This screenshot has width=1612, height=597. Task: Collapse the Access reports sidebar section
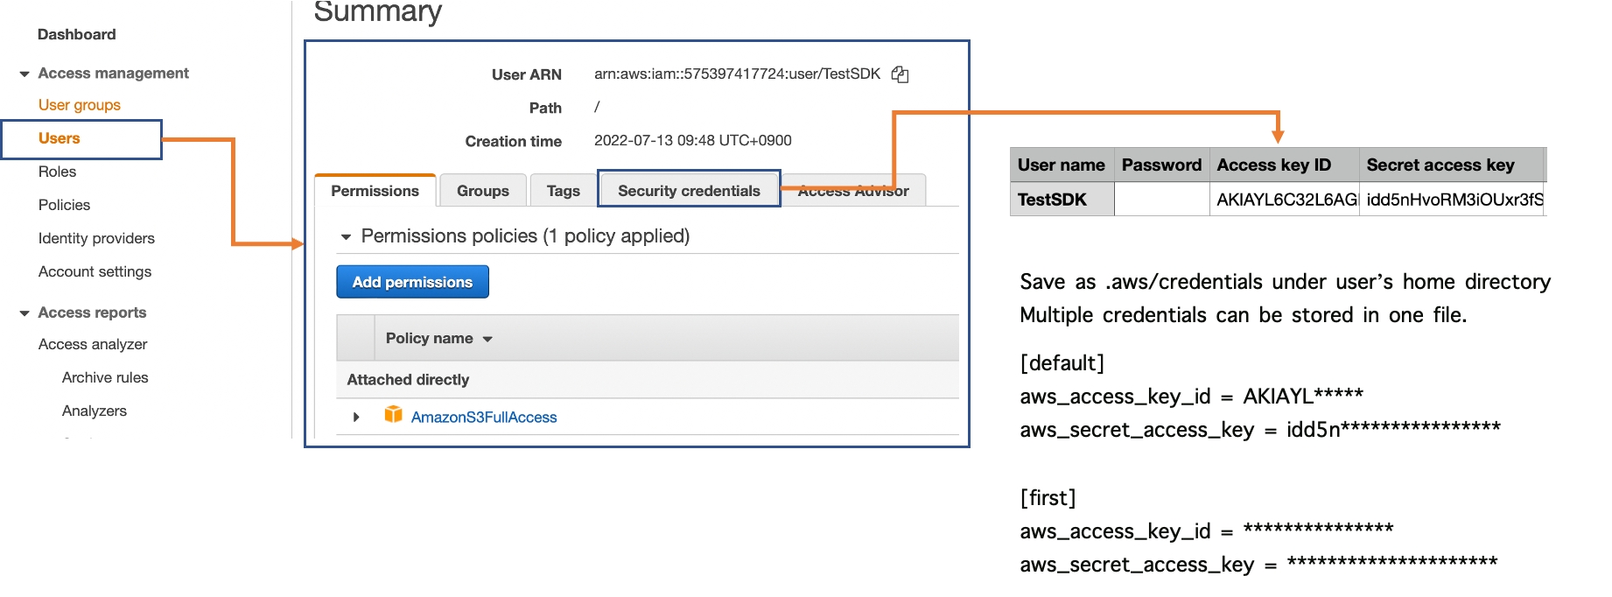pos(25,313)
